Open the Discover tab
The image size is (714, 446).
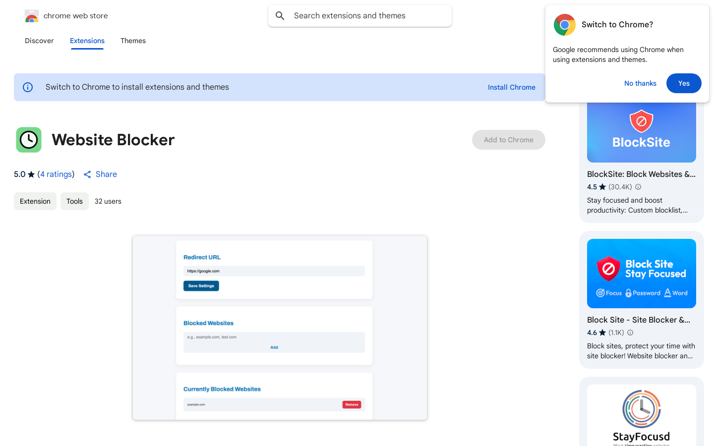click(39, 41)
